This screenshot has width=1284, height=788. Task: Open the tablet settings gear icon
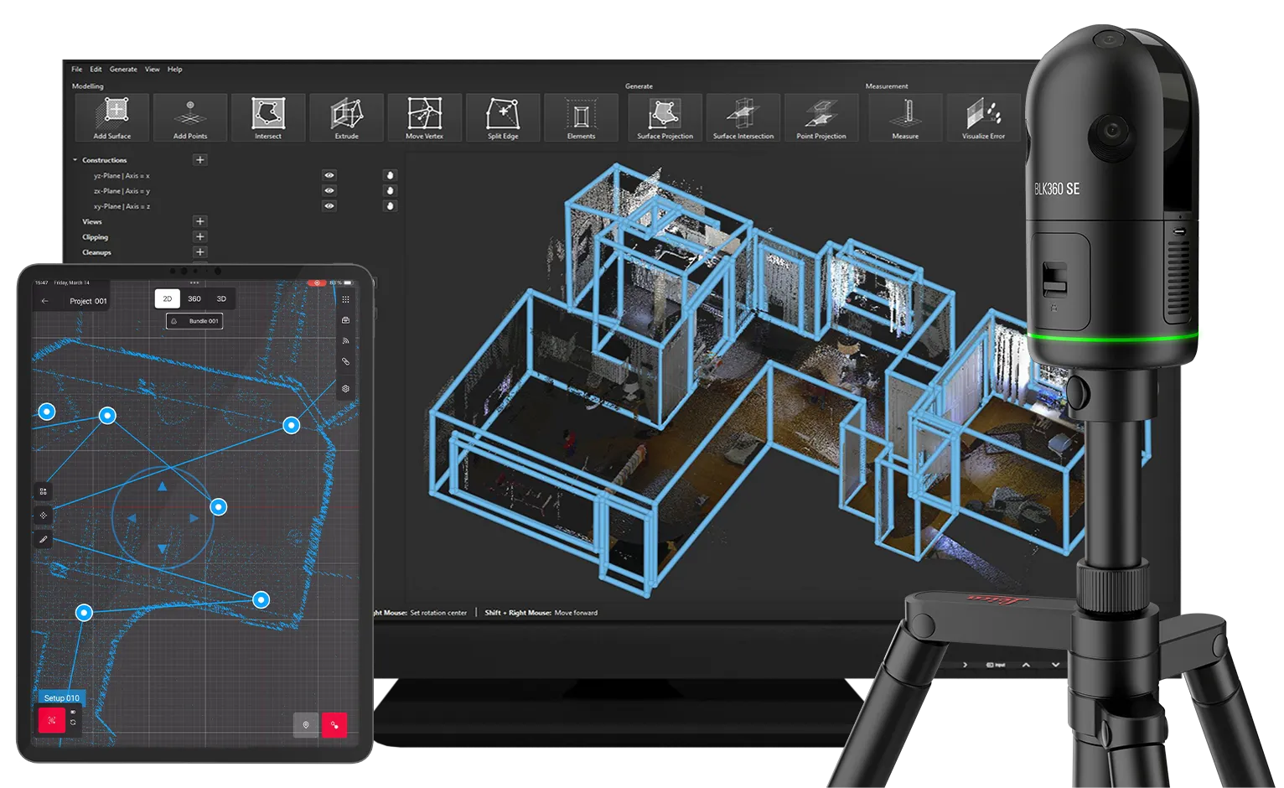[x=345, y=389]
